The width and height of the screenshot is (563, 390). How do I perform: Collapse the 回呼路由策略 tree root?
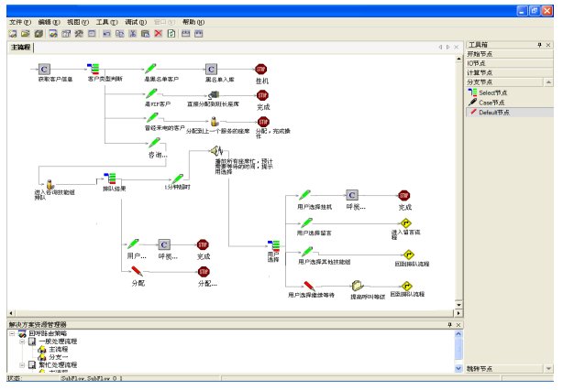pos(13,334)
